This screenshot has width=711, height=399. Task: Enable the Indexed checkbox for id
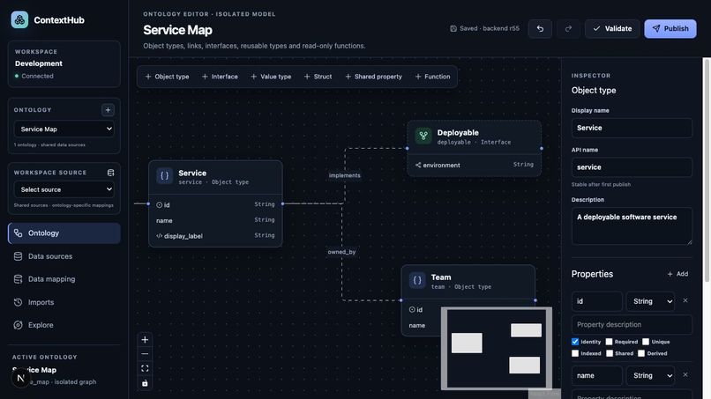(575, 353)
